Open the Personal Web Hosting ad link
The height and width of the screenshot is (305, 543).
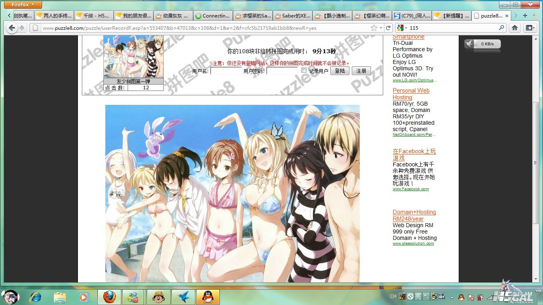click(x=411, y=94)
